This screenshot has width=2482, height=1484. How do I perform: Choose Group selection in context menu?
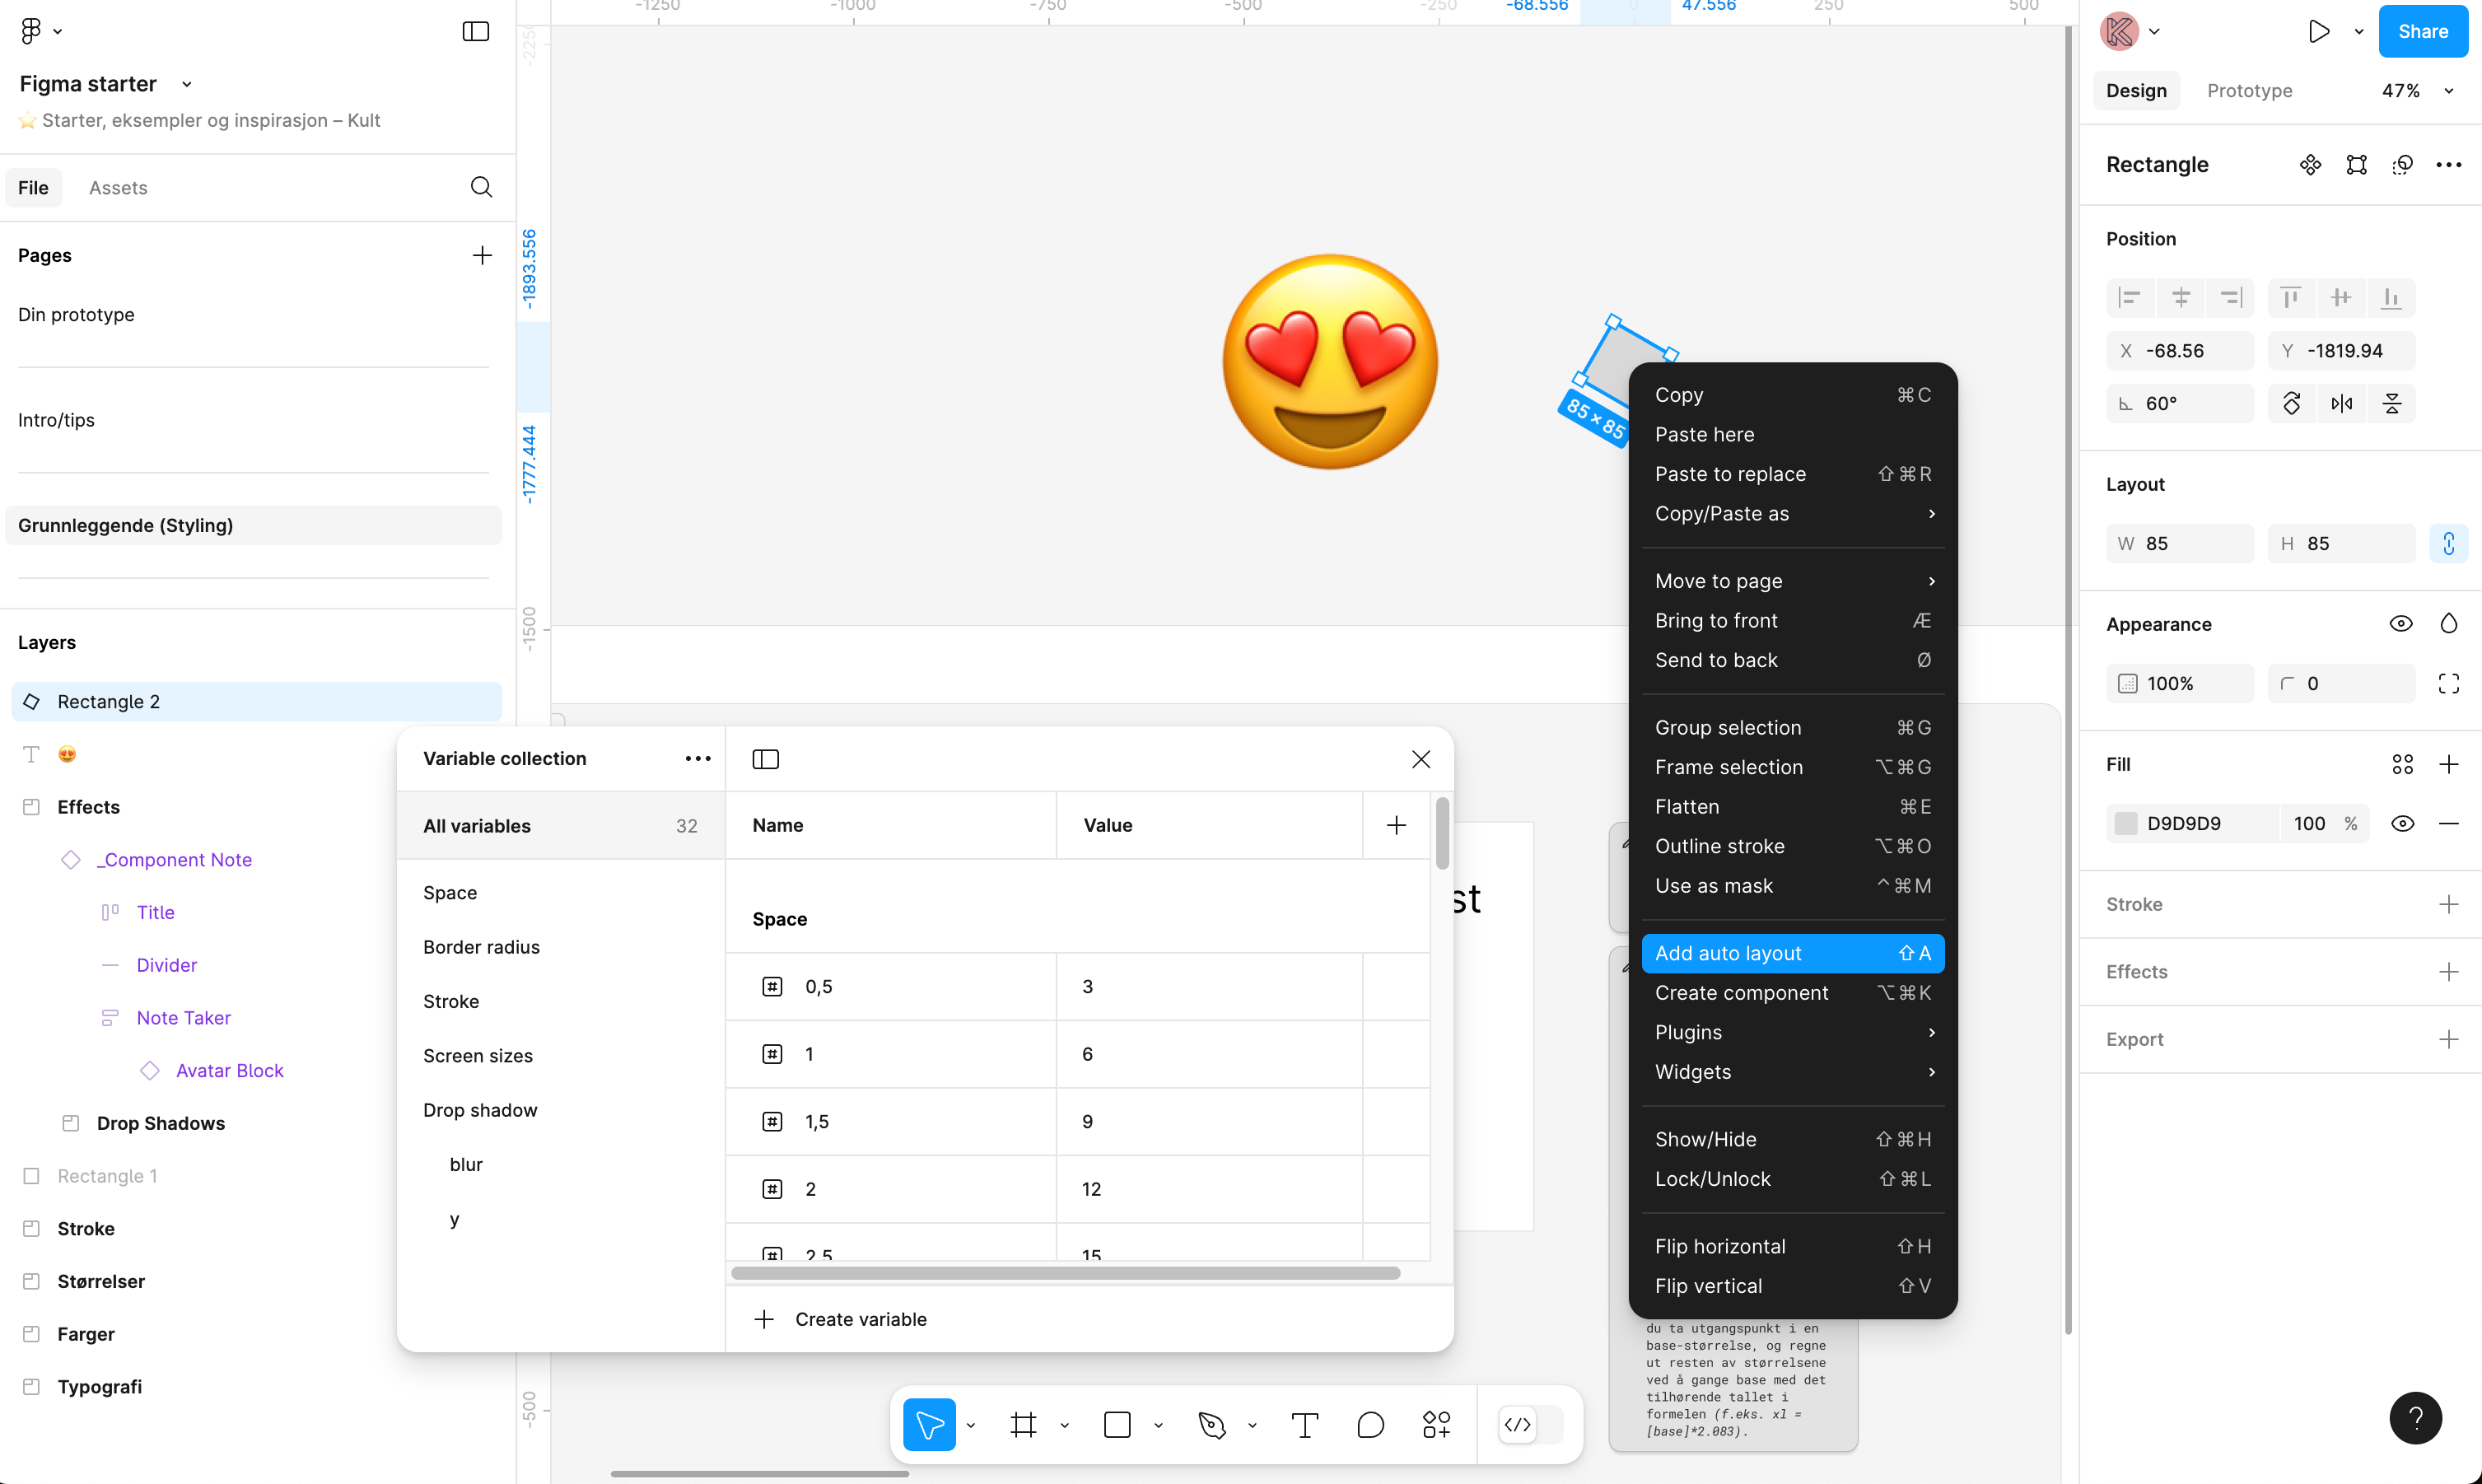click(1793, 727)
